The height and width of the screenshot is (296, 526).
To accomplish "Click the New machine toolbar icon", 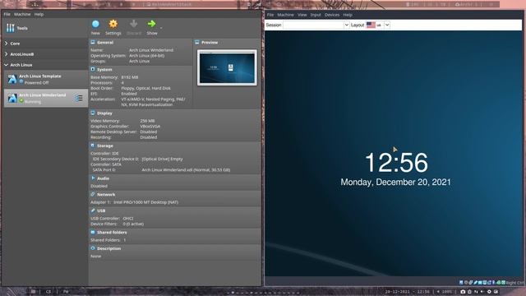I will [x=95, y=24].
